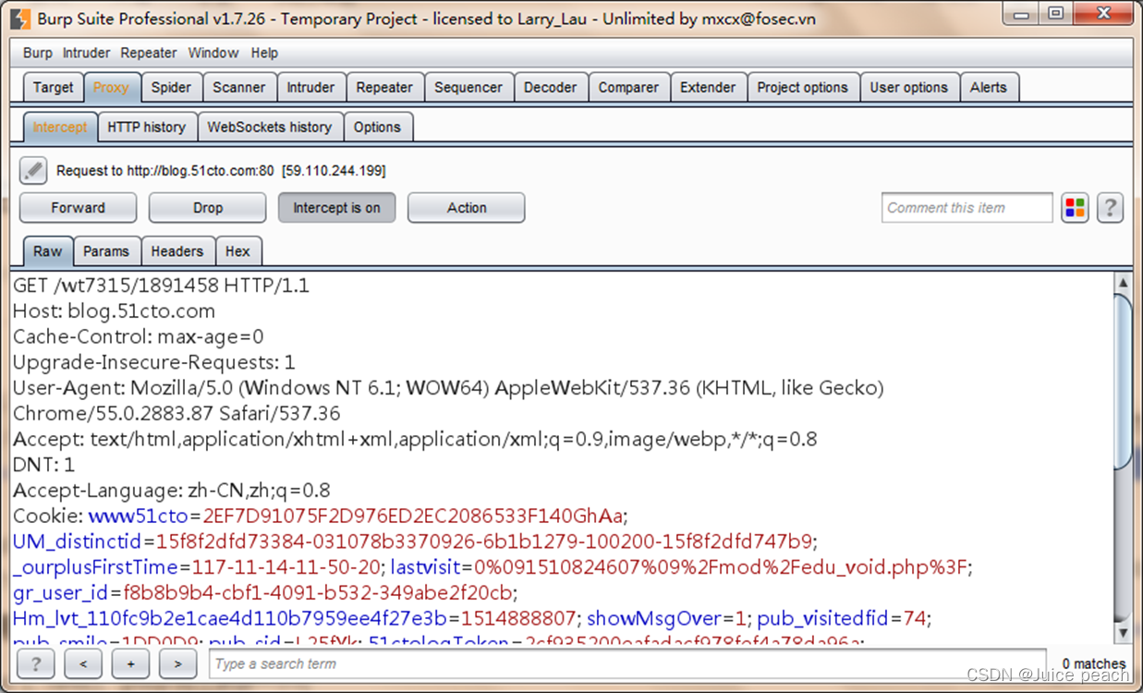
Task: Click the Drop button
Action: [208, 208]
